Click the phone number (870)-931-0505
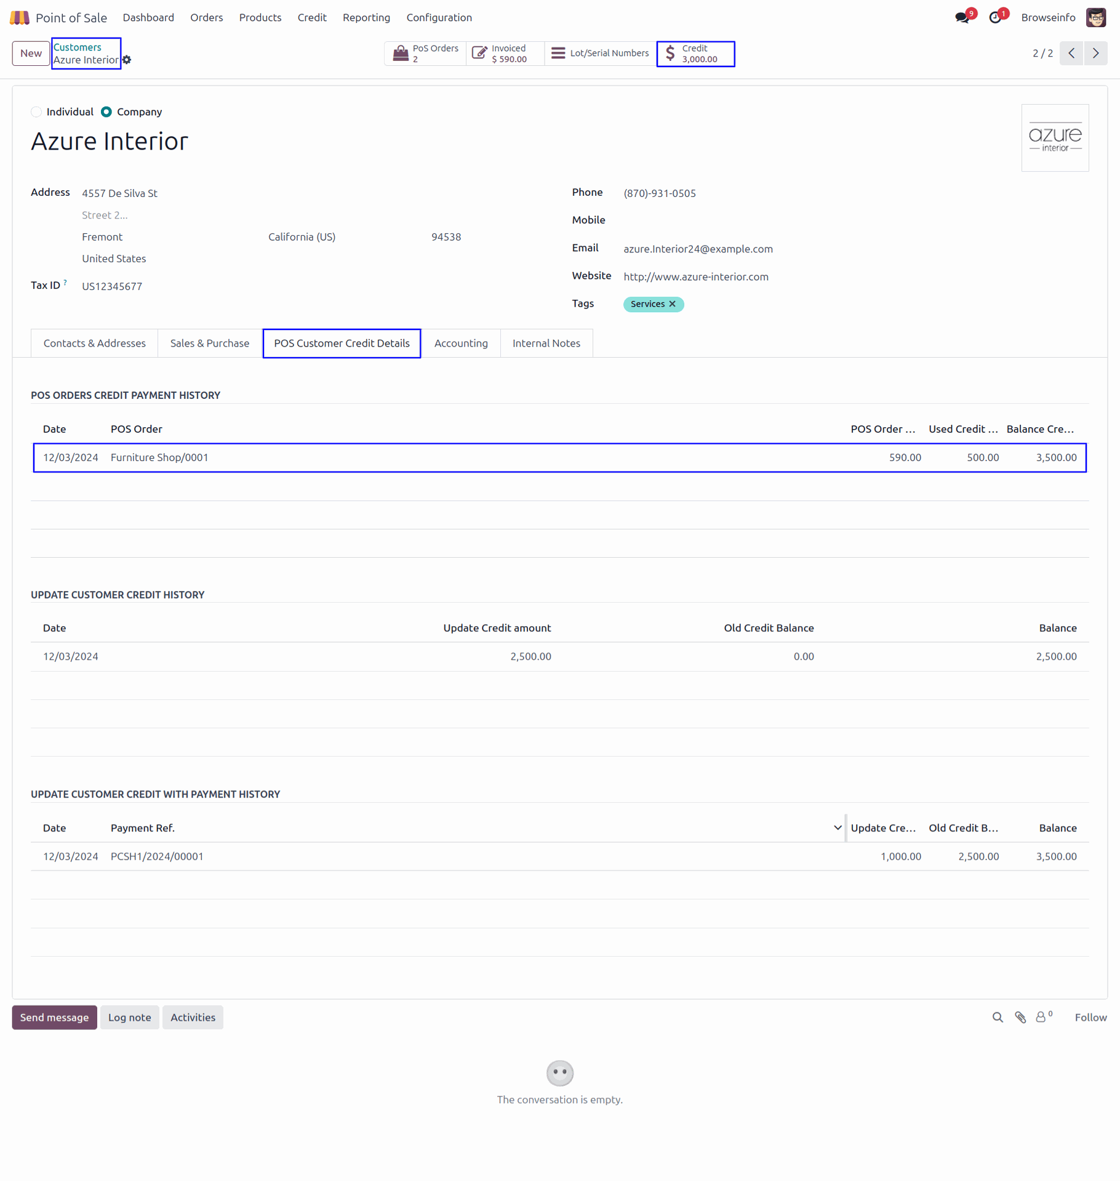Viewport: 1120px width, 1182px height. tap(660, 193)
